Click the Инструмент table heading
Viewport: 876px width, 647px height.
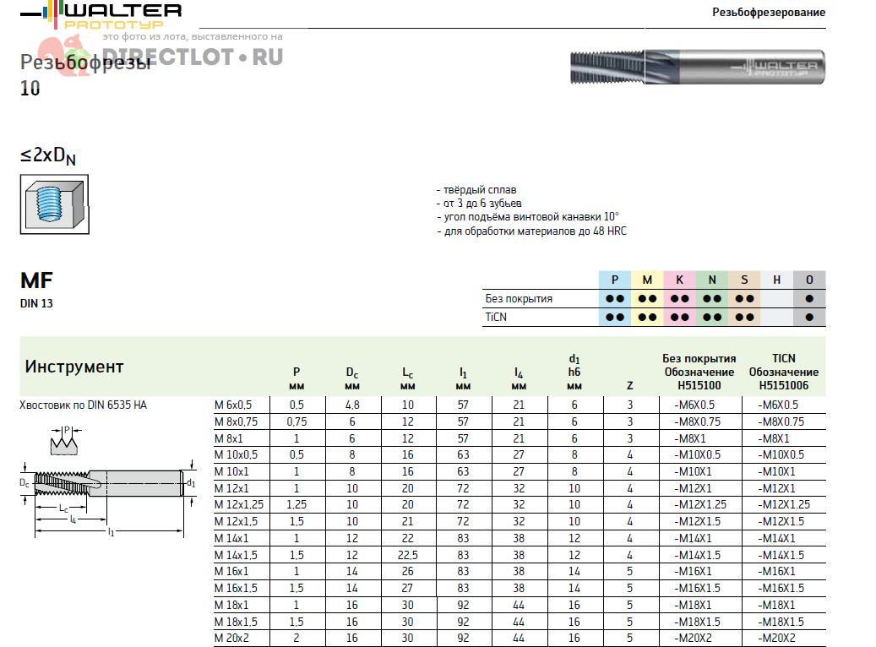(74, 367)
